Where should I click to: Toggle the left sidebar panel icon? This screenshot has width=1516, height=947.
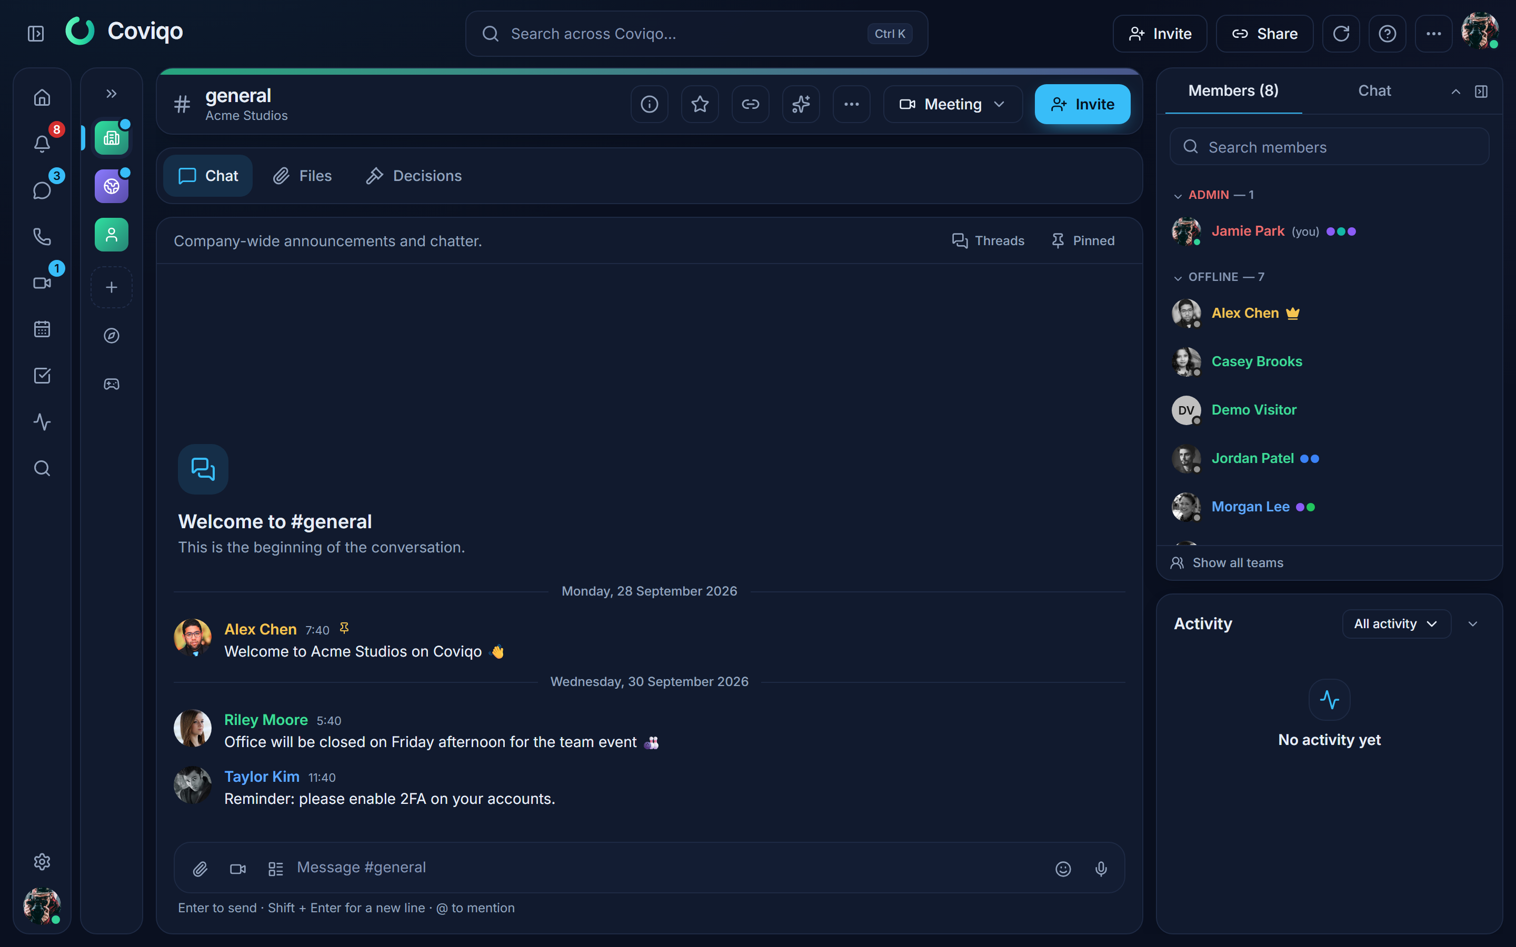coord(36,34)
